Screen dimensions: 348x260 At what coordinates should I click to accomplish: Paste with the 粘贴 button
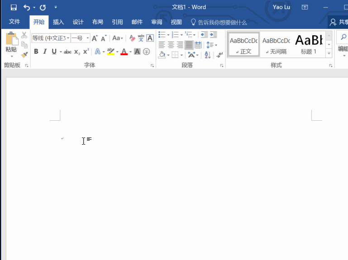11,42
